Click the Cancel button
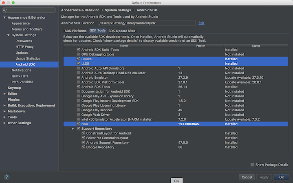 247,177
